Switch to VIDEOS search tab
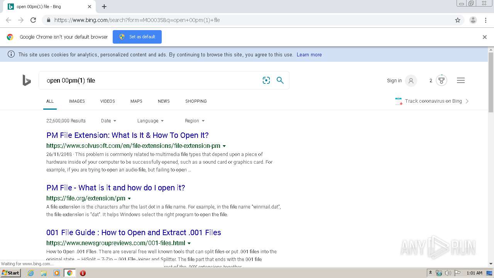Screen dimensions: 494x278 pos(108,101)
